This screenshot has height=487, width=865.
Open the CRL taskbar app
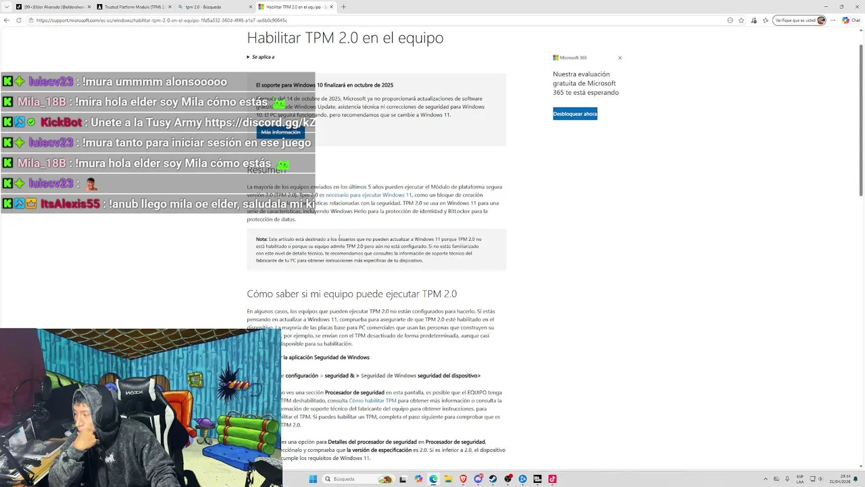point(537,479)
